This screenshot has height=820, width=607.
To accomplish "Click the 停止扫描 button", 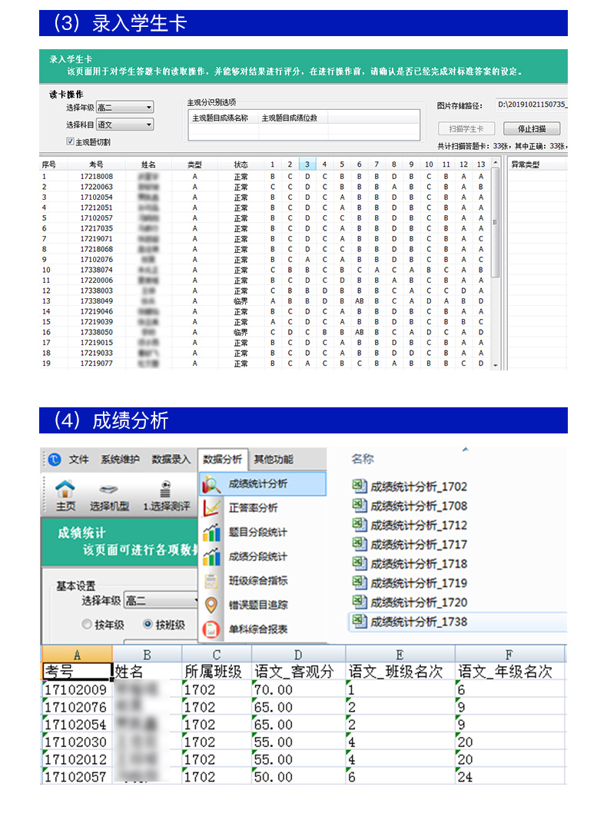I will point(532,128).
